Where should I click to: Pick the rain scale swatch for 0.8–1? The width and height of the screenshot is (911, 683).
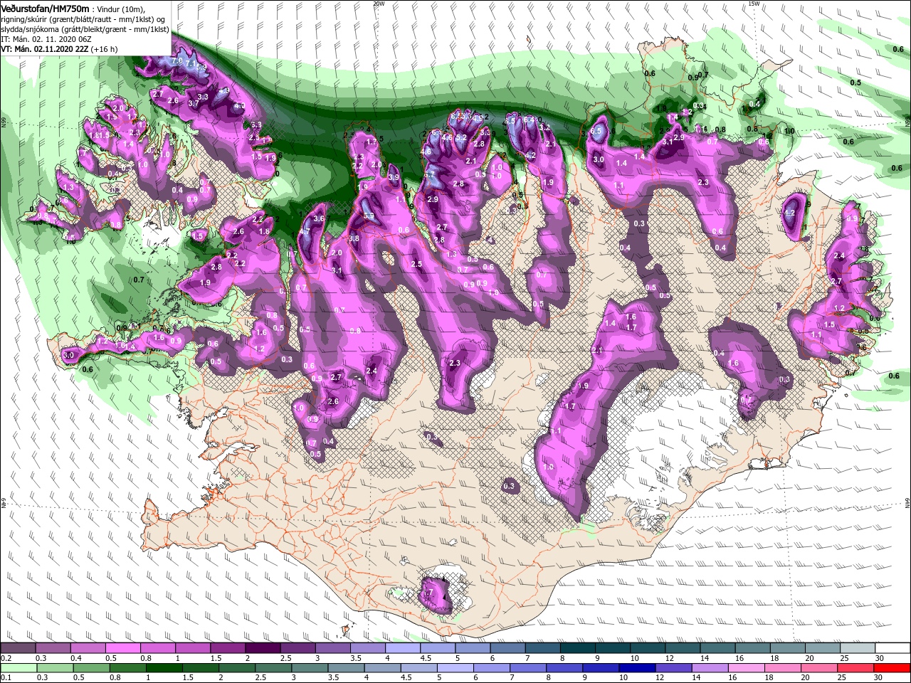pos(127,669)
